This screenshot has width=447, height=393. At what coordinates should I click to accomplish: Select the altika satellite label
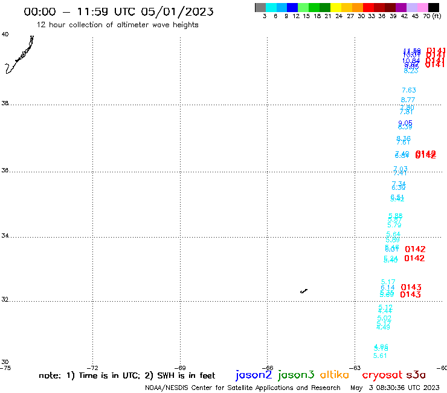point(335,374)
